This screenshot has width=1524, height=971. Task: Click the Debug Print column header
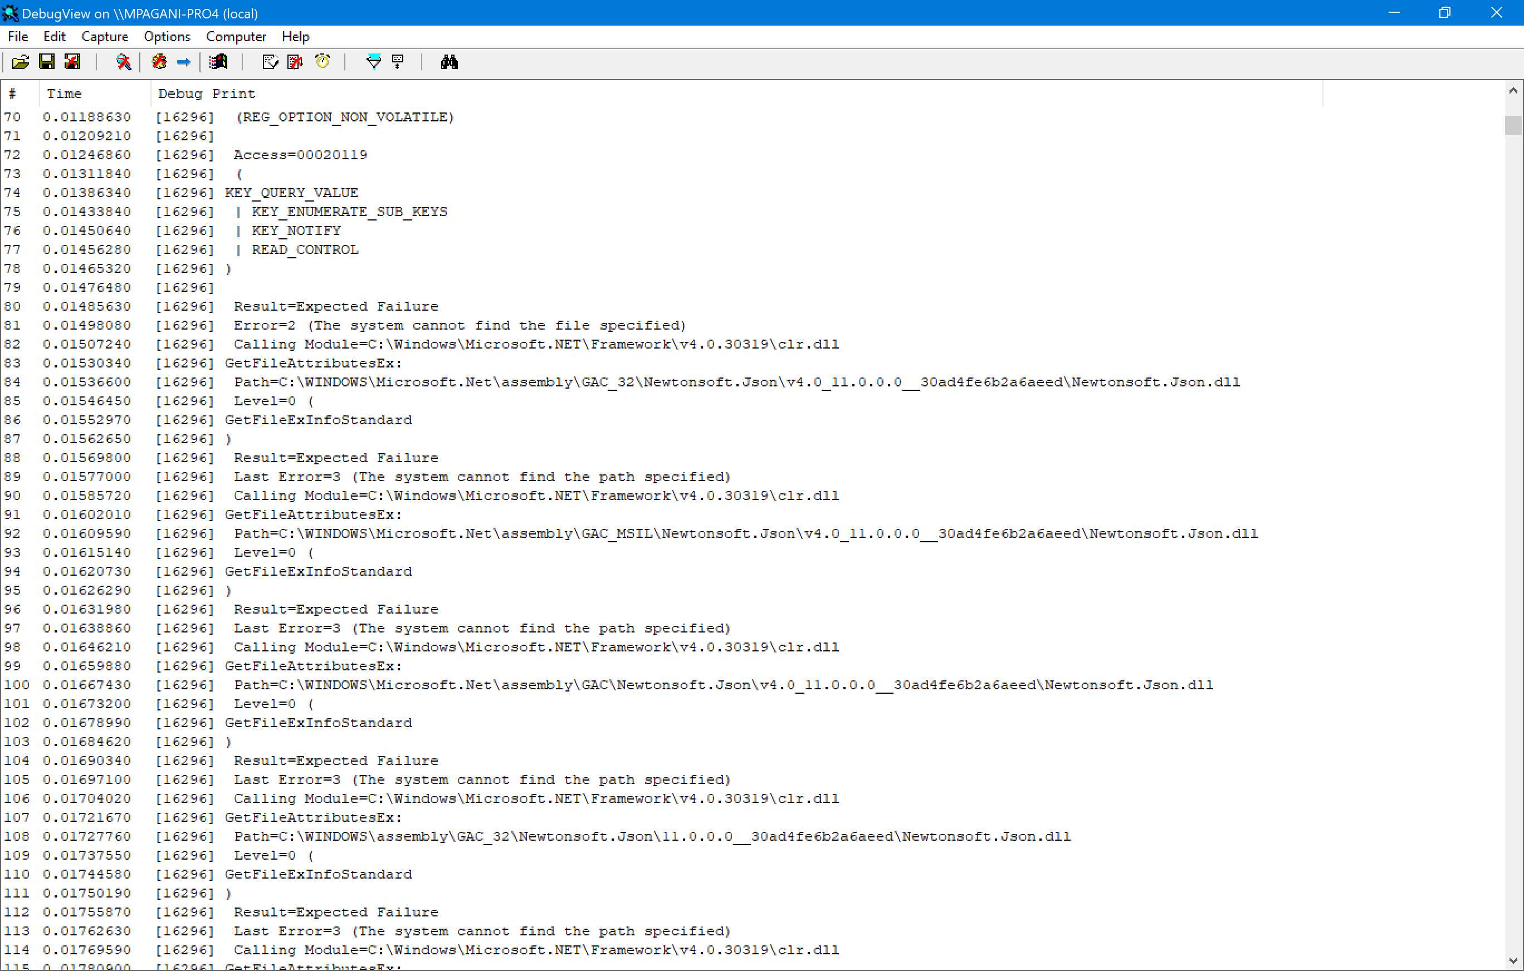point(206,93)
